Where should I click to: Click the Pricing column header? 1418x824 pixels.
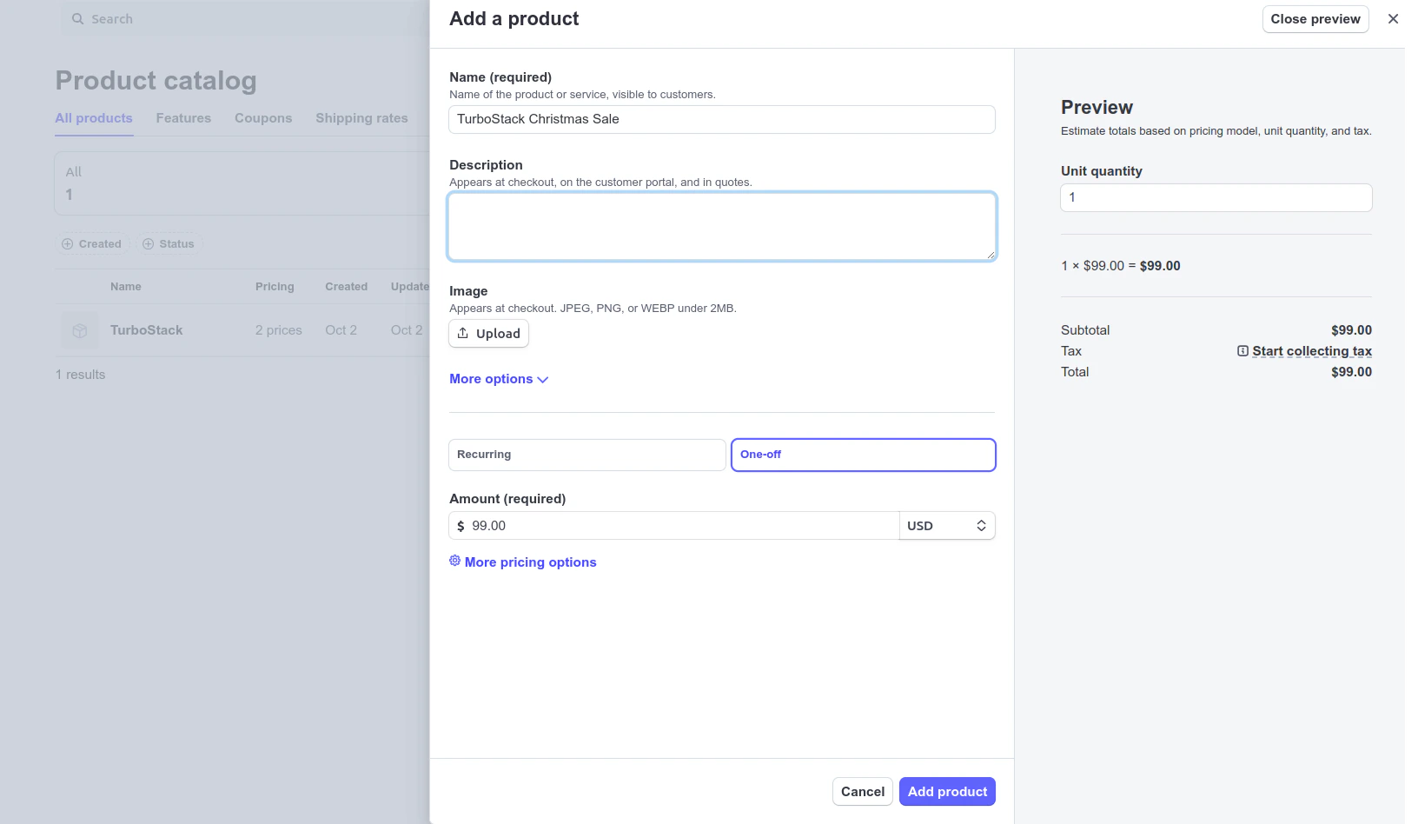275,287
